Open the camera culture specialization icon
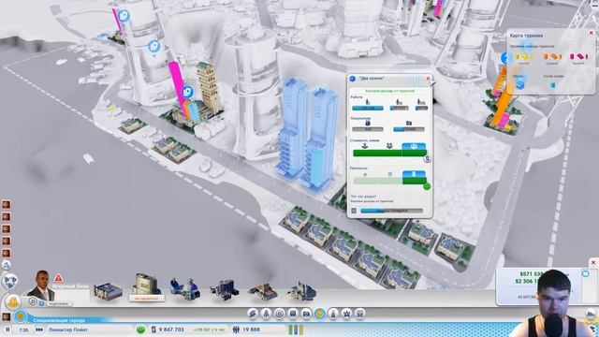Viewport: 599px width, 337px height. (x=306, y=315)
